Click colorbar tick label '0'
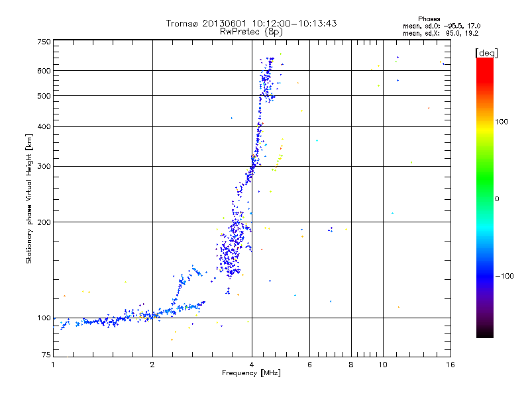 (497, 199)
